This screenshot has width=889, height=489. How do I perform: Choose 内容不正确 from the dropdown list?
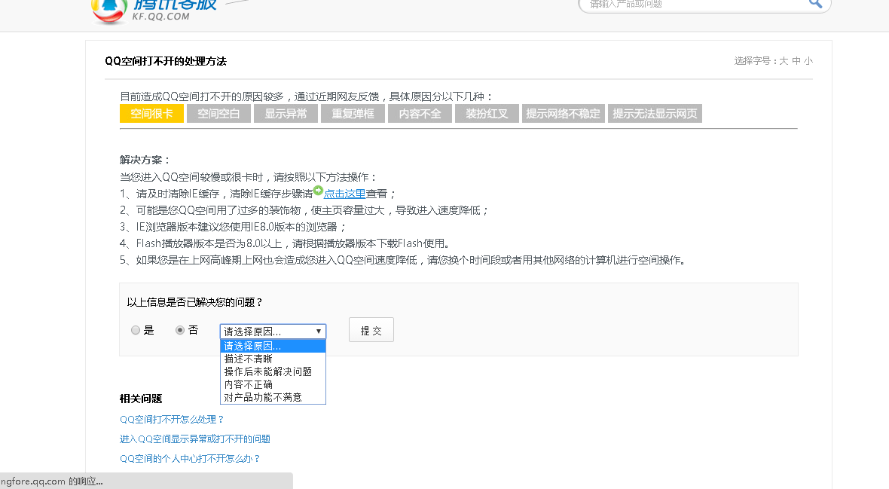point(273,384)
